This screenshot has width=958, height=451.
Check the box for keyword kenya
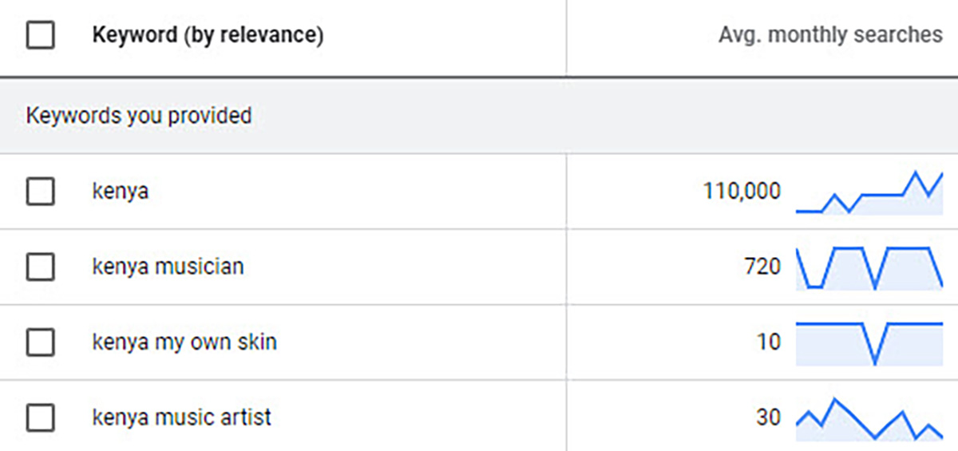coord(41,192)
